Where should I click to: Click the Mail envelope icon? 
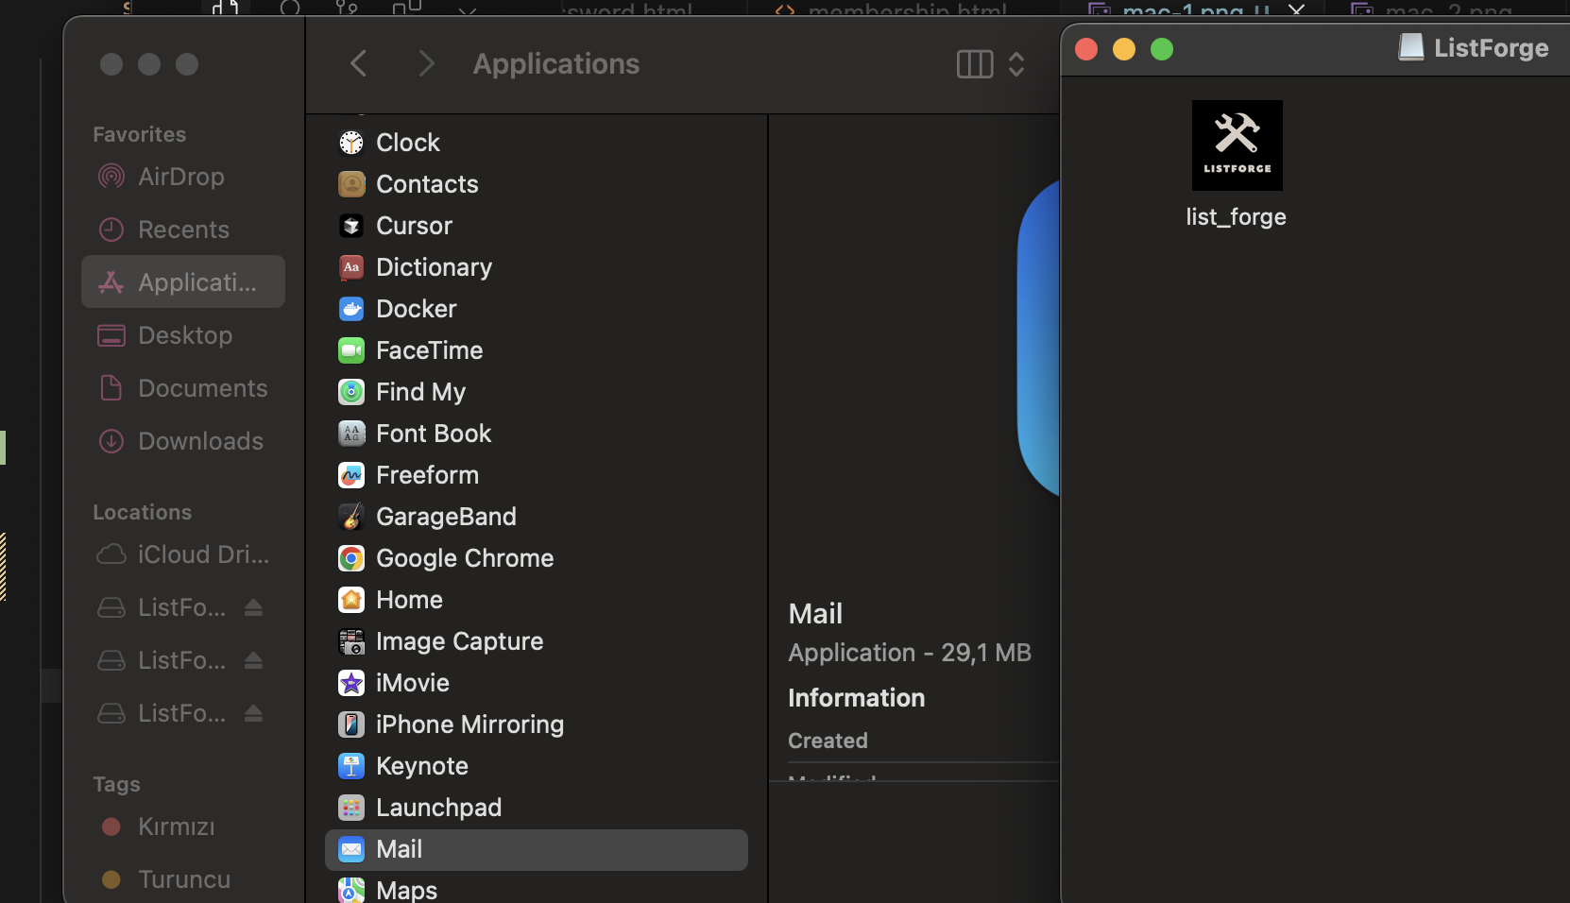[x=351, y=849]
